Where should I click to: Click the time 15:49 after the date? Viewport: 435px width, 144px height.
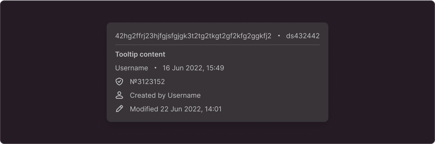tap(215, 68)
